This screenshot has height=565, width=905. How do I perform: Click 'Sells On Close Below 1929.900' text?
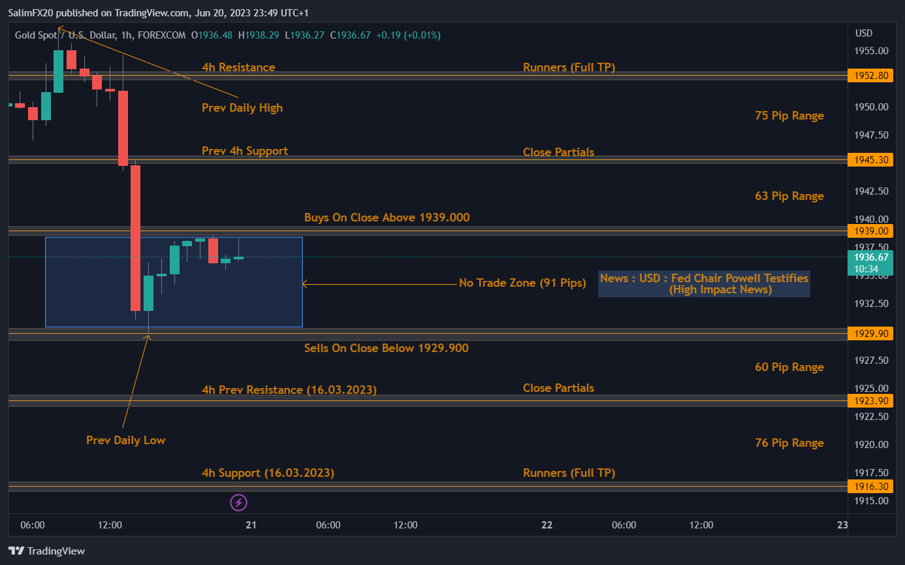[x=387, y=348]
